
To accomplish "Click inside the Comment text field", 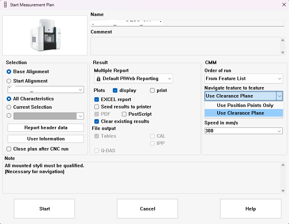I will pyautogui.click(x=185, y=46).
